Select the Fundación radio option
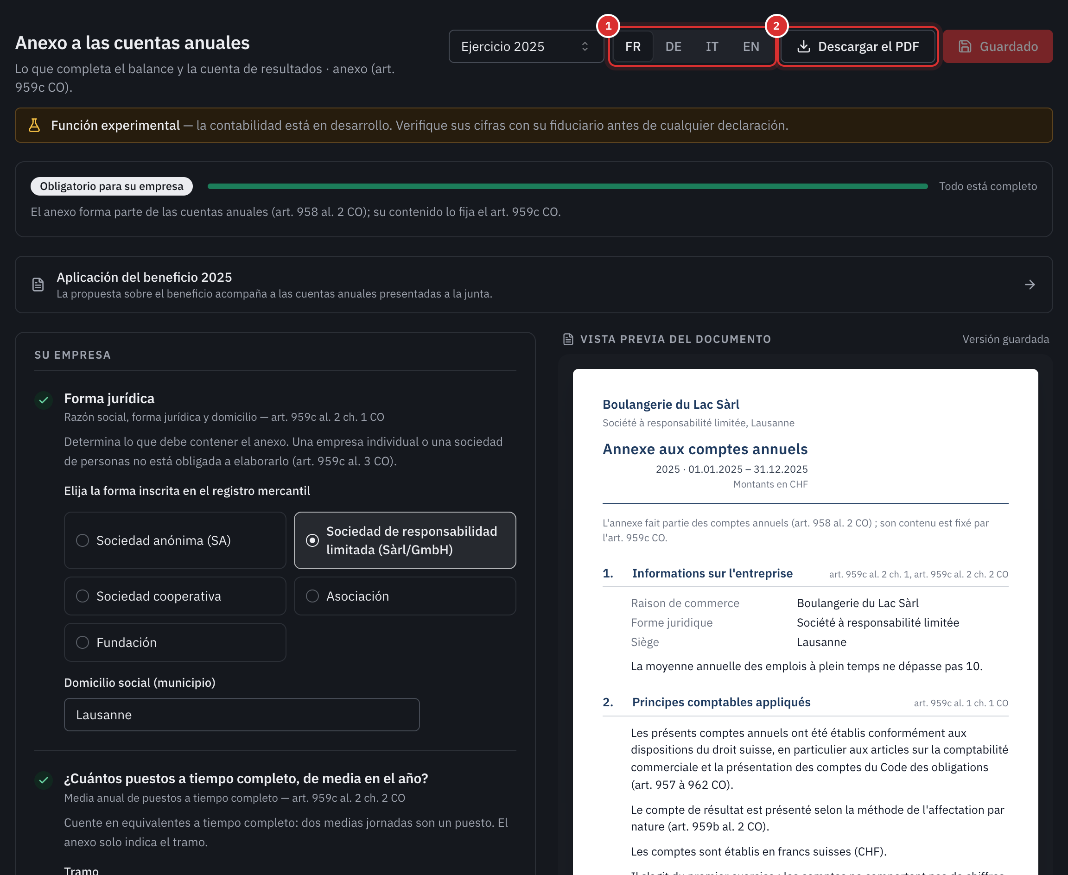1068x875 pixels. 175,642
